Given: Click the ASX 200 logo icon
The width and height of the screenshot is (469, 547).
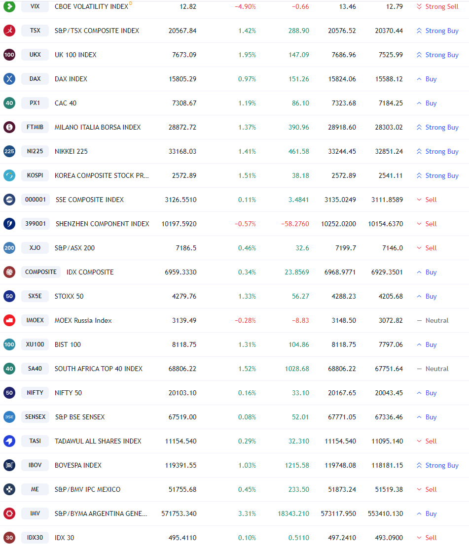Looking at the screenshot, I should coord(9,248).
